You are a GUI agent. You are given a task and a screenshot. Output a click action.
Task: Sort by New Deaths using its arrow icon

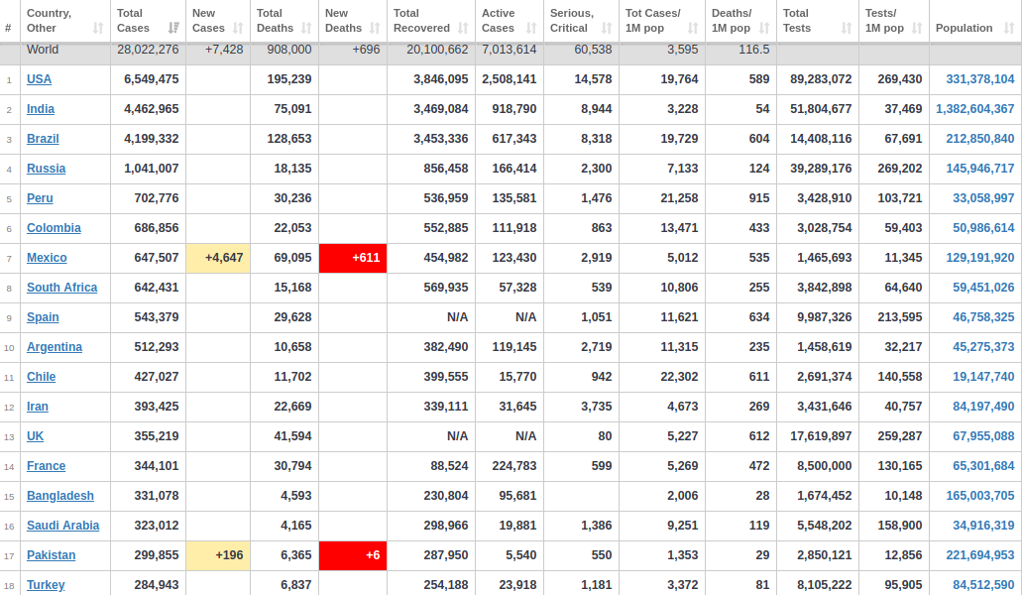click(374, 28)
